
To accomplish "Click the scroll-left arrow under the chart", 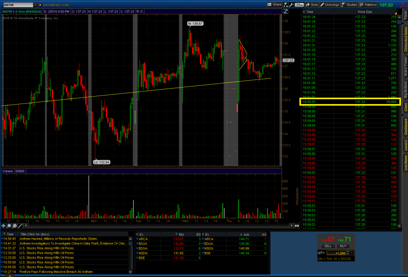I will pos(25,226).
